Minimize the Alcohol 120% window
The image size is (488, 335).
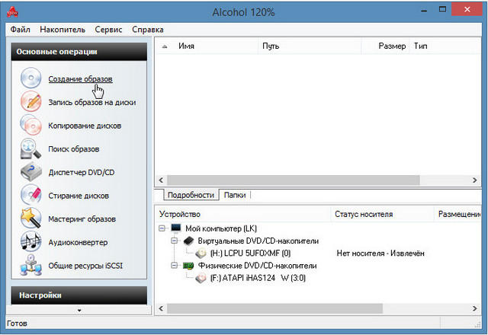pyautogui.click(x=424, y=9)
